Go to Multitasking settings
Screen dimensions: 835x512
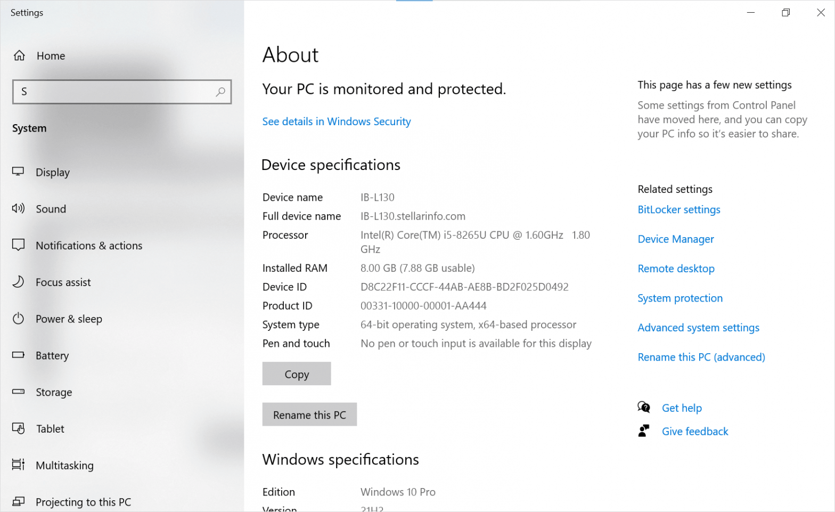pos(64,466)
